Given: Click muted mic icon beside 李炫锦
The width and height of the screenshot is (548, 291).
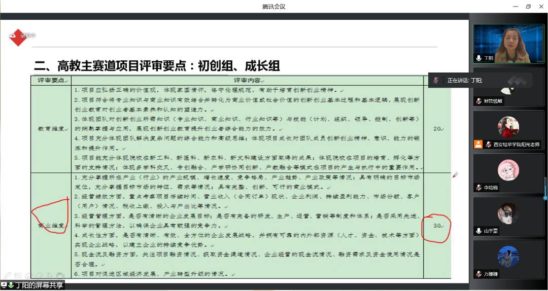Looking at the screenshot, I should [478, 188].
